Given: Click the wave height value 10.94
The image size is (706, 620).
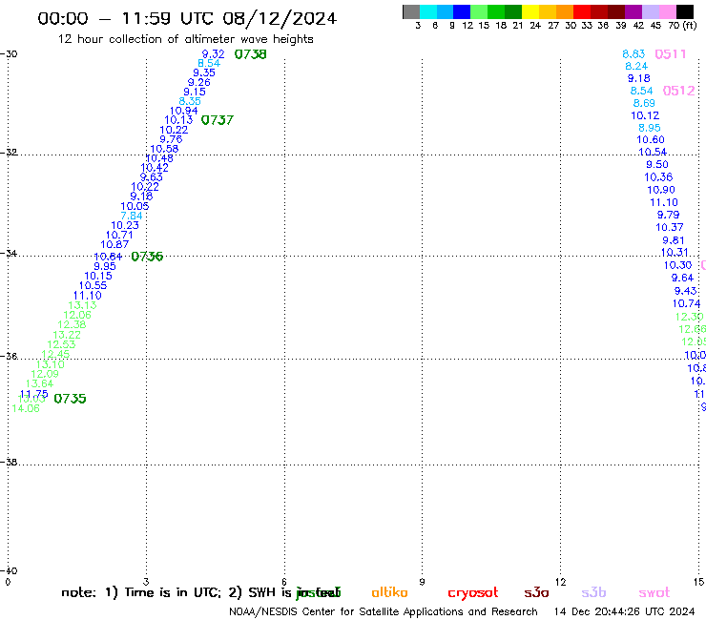Looking at the screenshot, I should tap(184, 111).
